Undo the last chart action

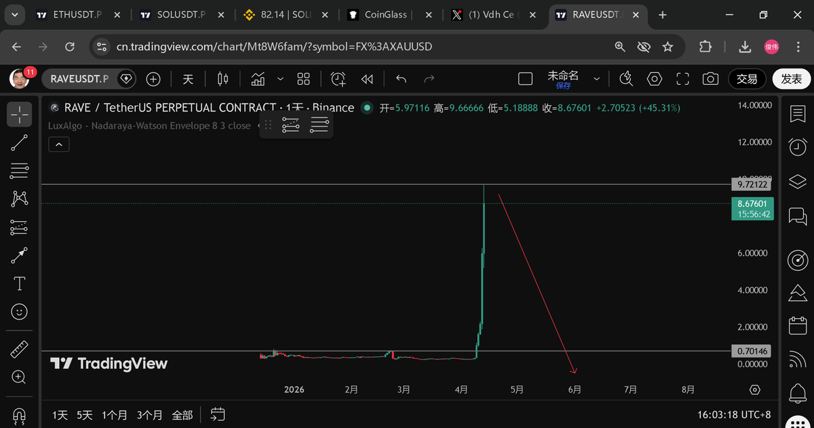401,79
